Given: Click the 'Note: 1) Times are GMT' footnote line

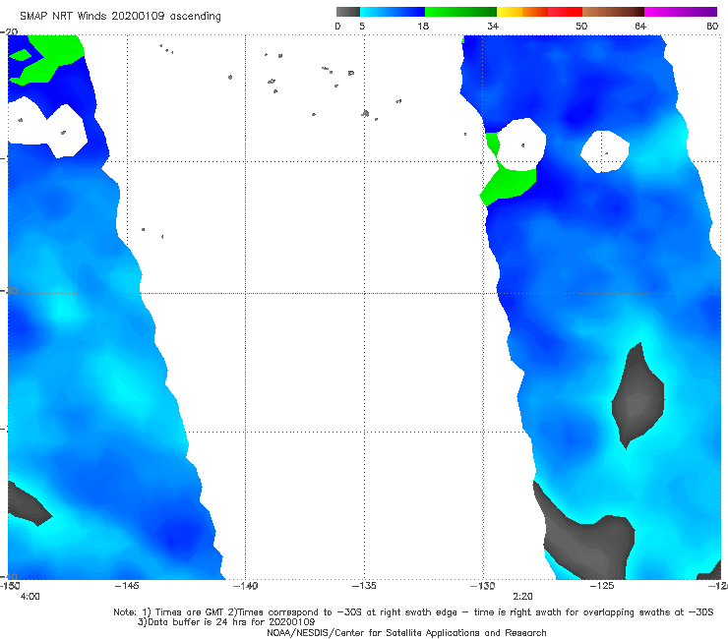Looking at the screenshot, I should 413,612.
